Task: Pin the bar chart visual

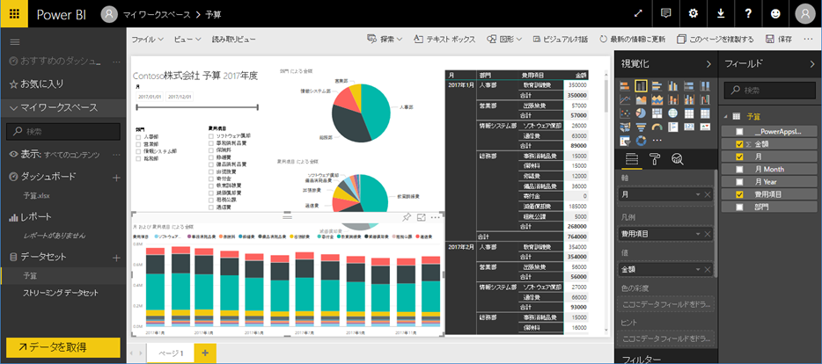Action: click(x=407, y=217)
